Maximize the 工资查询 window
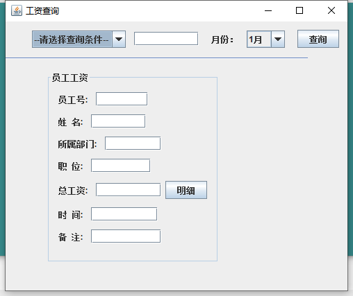Viewport: 353px width, 296px height. click(299, 10)
